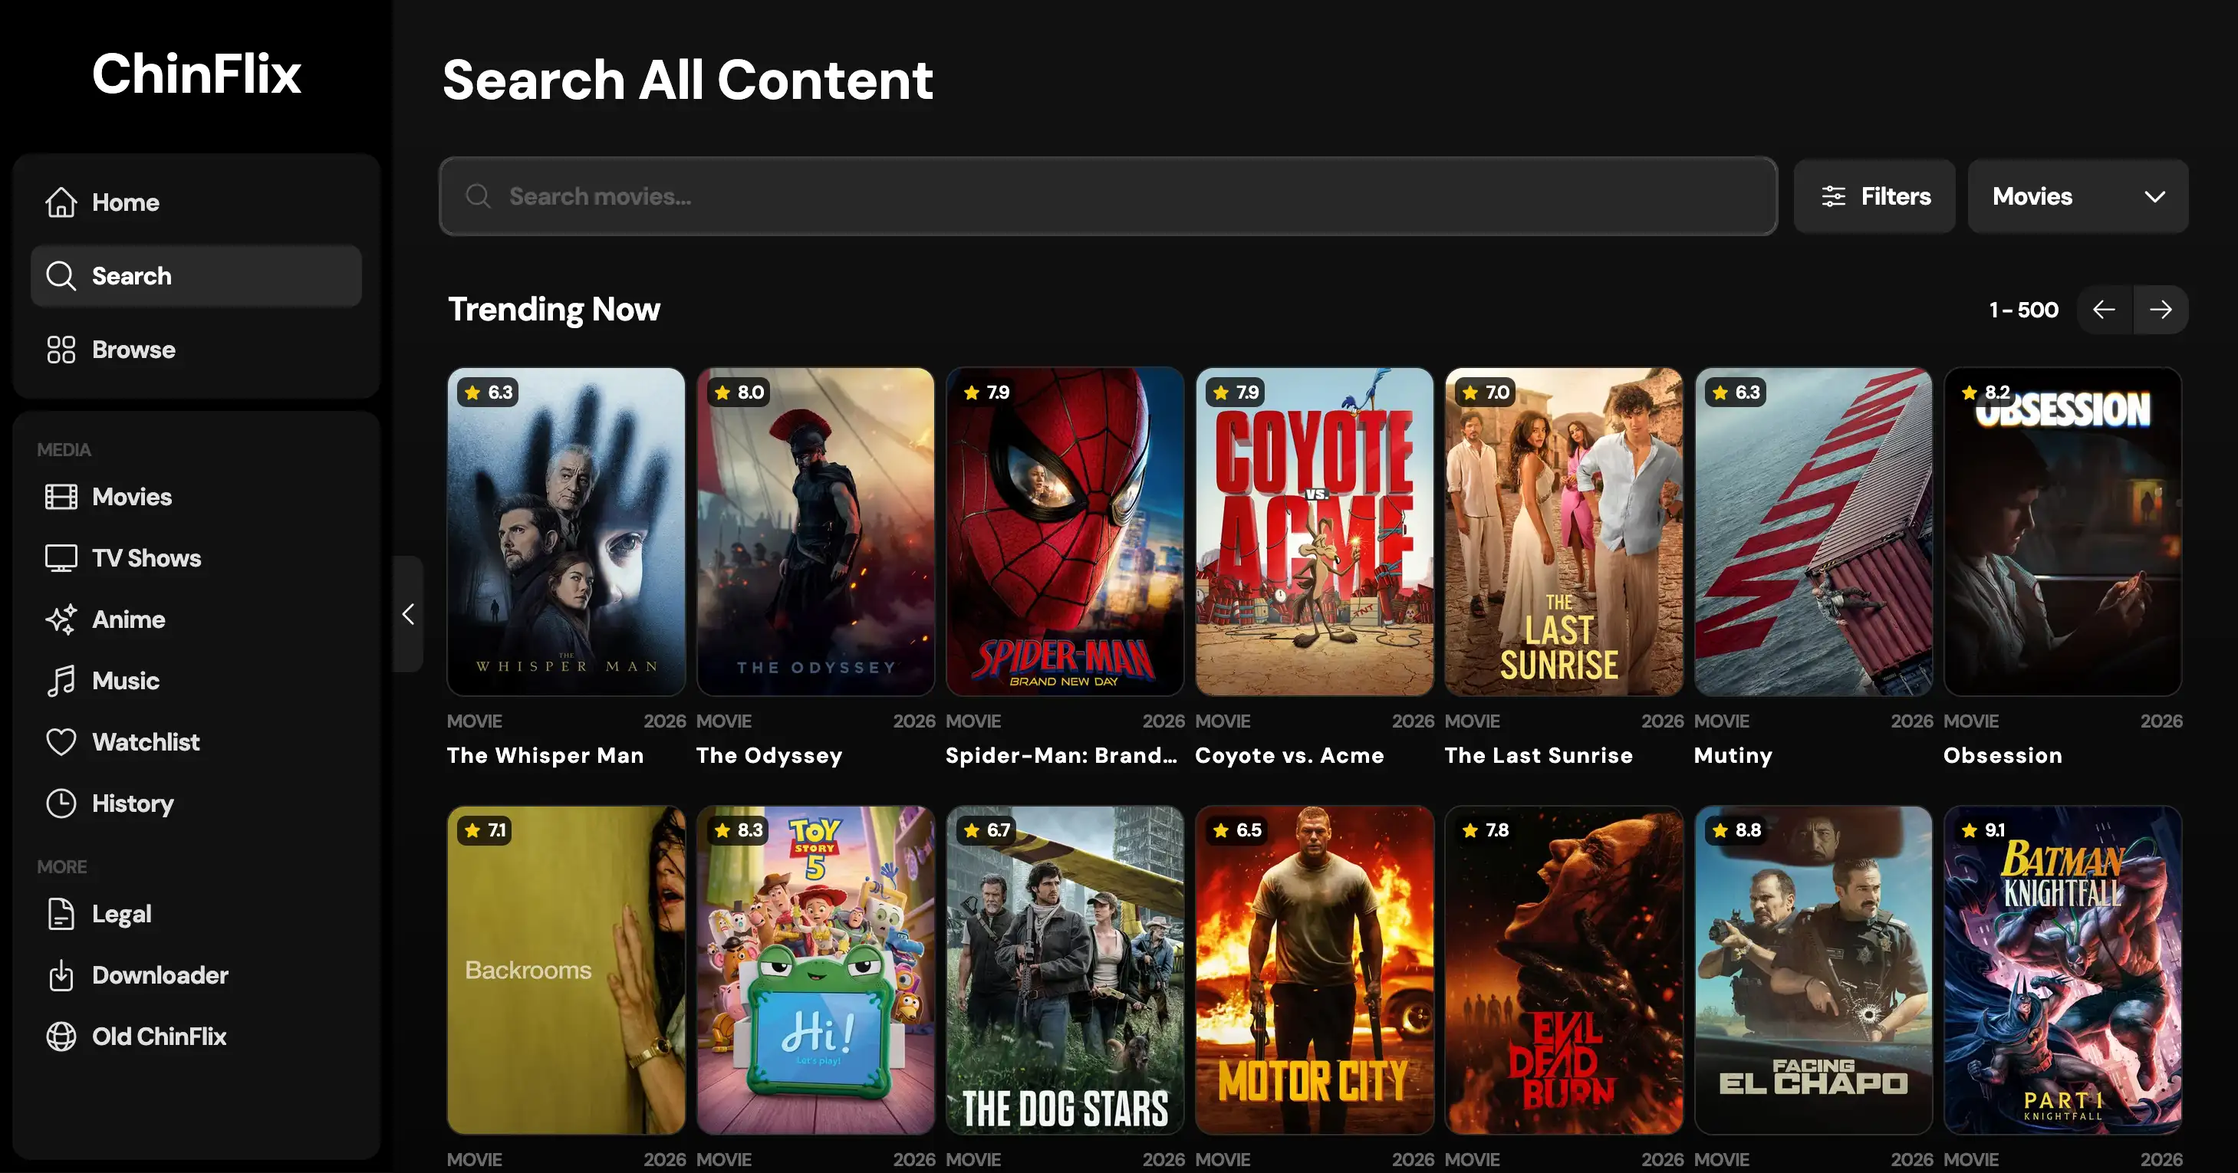Viewport: 2238px width, 1173px height.
Task: Go to next page with right arrow
Action: click(2161, 310)
